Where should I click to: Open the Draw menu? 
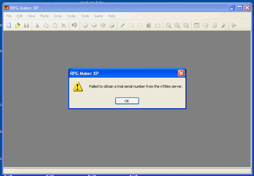click(x=58, y=16)
